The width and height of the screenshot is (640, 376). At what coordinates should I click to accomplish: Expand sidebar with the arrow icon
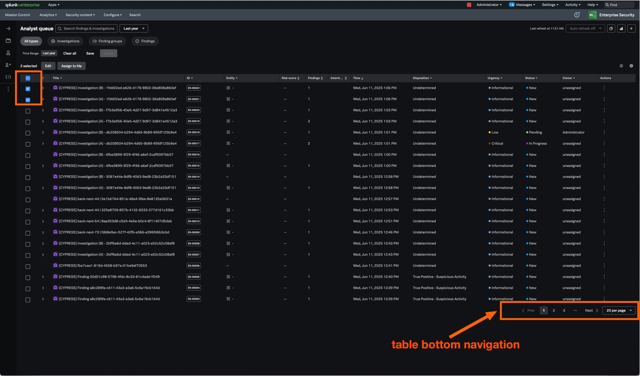pyautogui.click(x=8, y=28)
